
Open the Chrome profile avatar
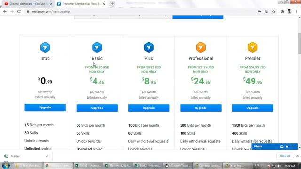pyautogui.click(x=289, y=11)
